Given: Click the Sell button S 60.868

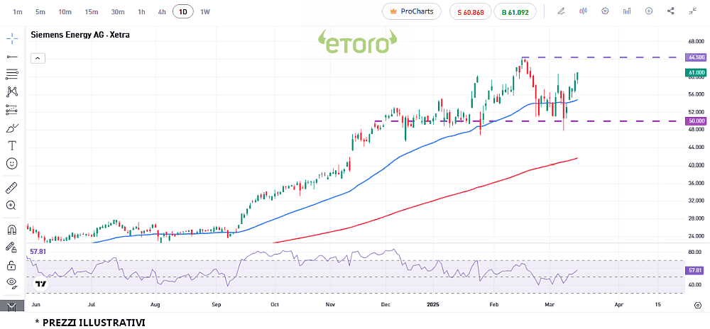Looking at the screenshot, I should [x=470, y=12].
